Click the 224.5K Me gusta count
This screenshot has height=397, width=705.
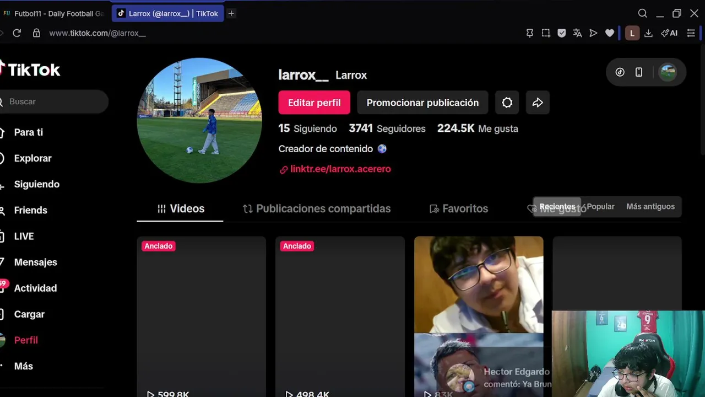coord(478,128)
